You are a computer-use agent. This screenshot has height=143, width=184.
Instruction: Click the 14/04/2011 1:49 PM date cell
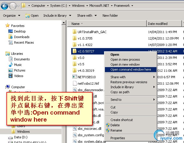162,32
